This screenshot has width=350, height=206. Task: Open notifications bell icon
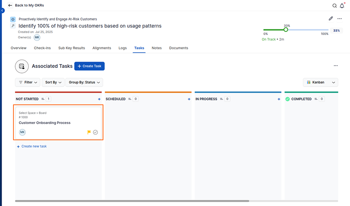click(342, 6)
